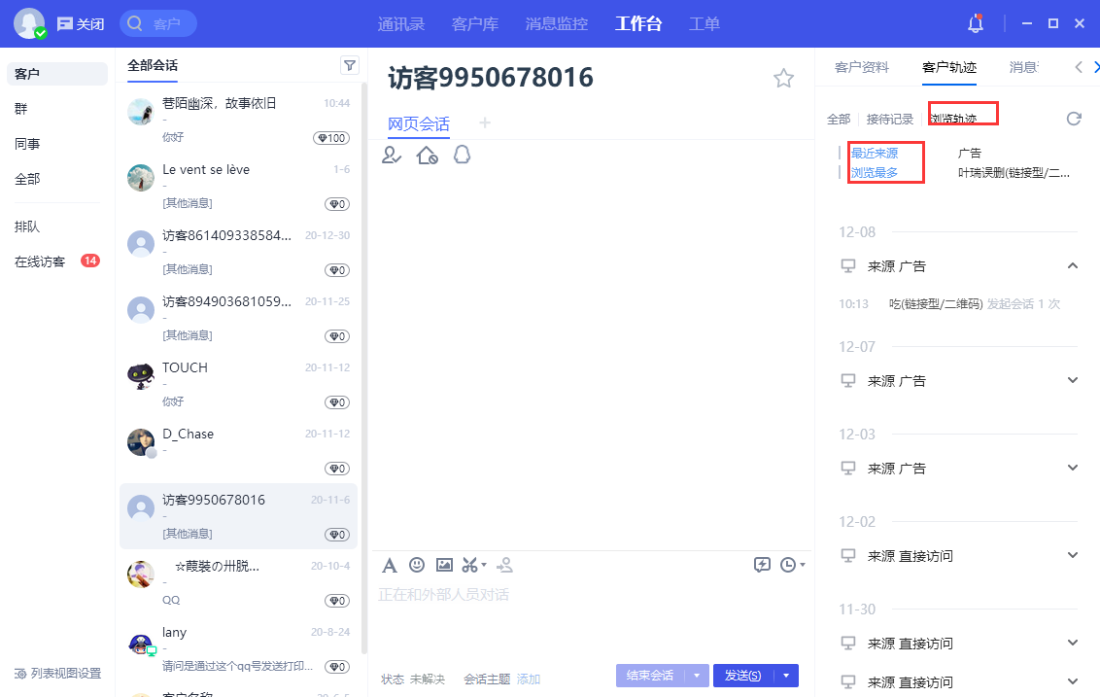Open conversation with 巷陌幽深，故事依旧
The height and width of the screenshot is (697, 1100).
(238, 120)
